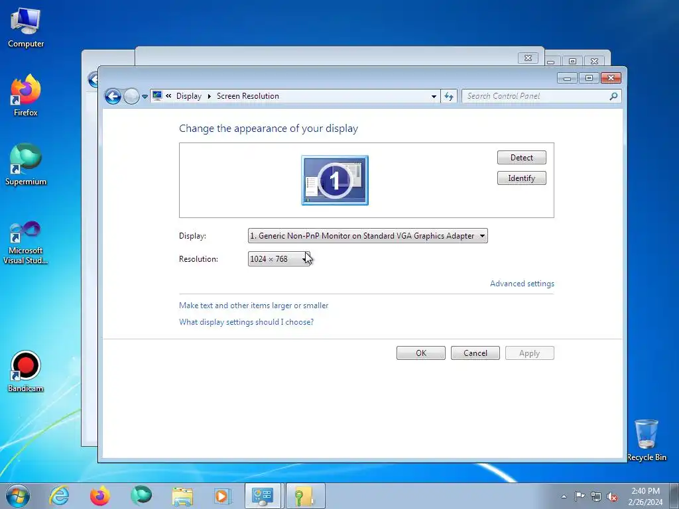Refresh the Screen Resolution page
Screen dimensions: 679x509
[449, 96]
